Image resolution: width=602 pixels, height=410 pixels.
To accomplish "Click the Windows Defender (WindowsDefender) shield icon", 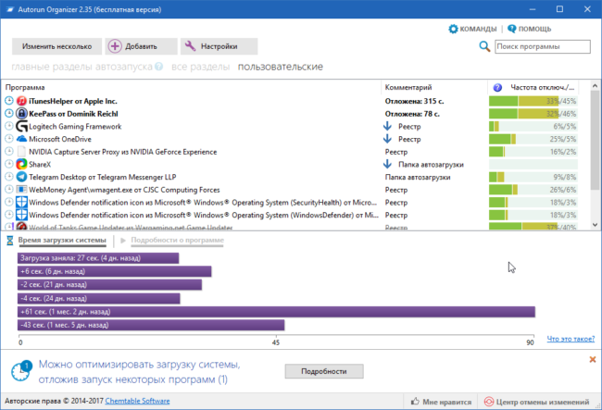I will click(x=21, y=215).
